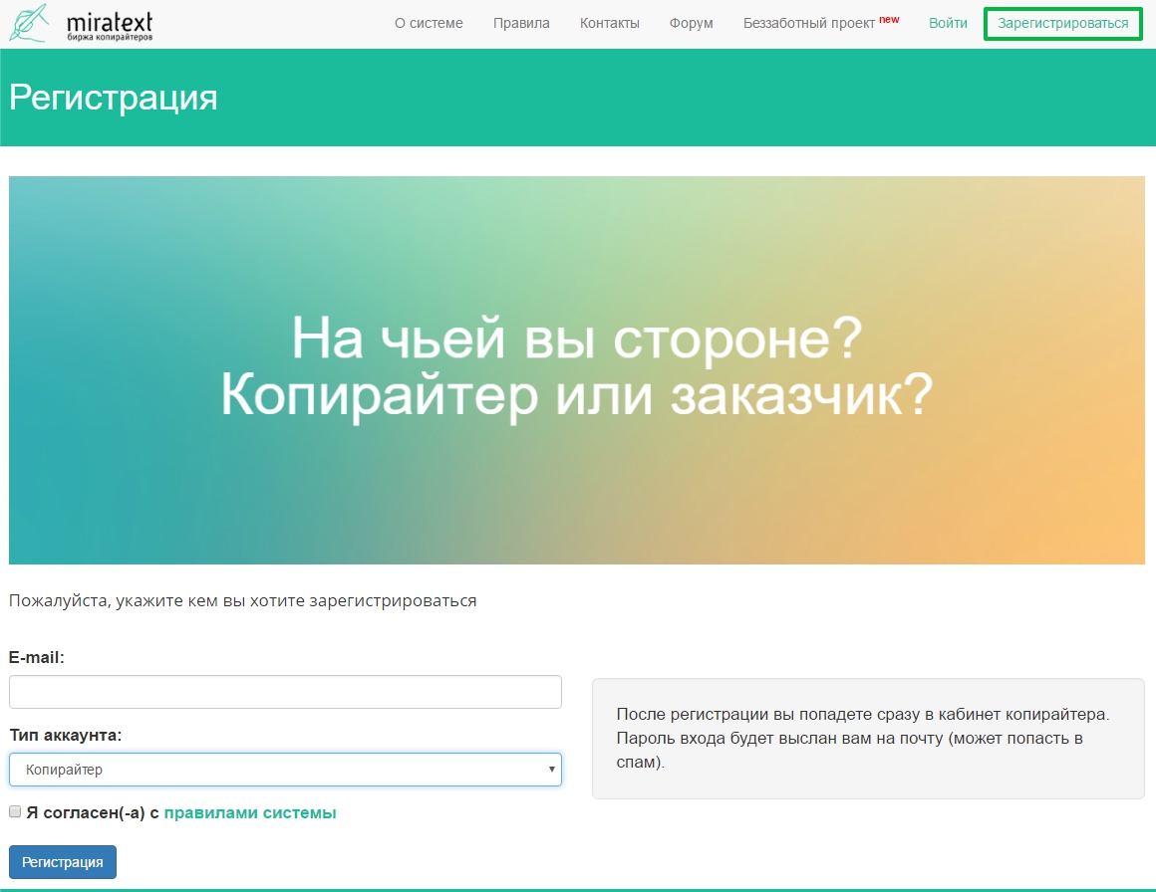Click the 'На чьей вы стороне?' banner image
This screenshot has height=892, width=1156.
coord(577,369)
